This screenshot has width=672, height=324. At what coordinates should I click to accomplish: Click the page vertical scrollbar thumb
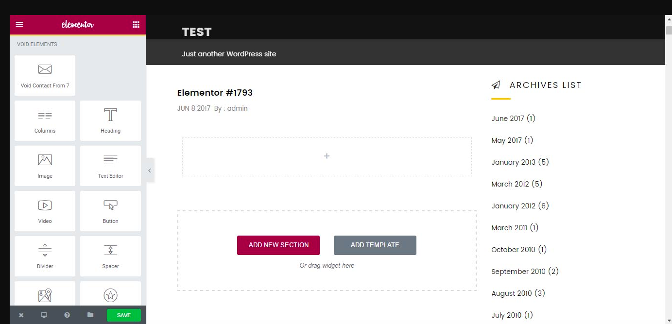pyautogui.click(x=669, y=31)
